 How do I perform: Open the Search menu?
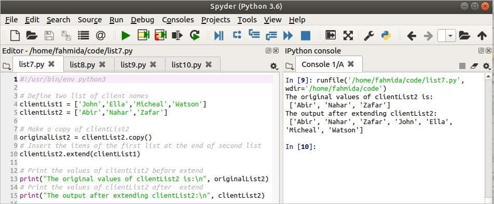(58, 20)
